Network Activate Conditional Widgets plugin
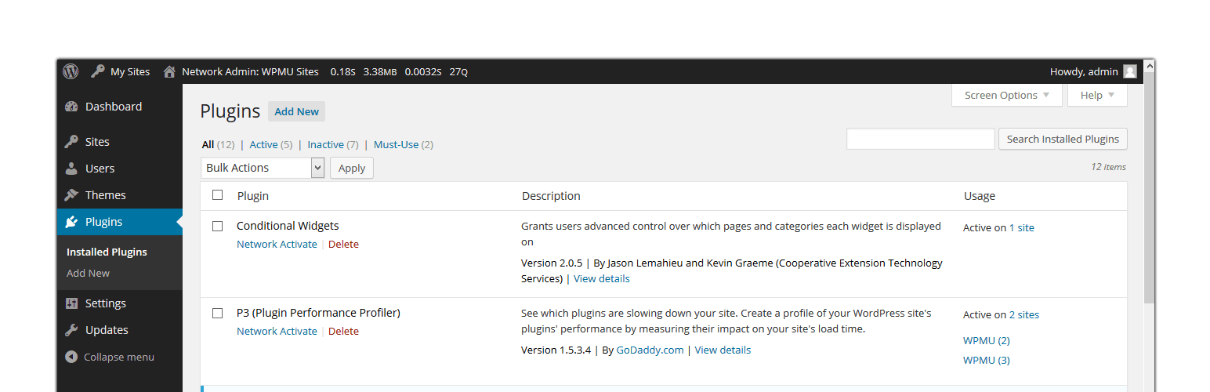This screenshot has height=392, width=1210. (277, 244)
